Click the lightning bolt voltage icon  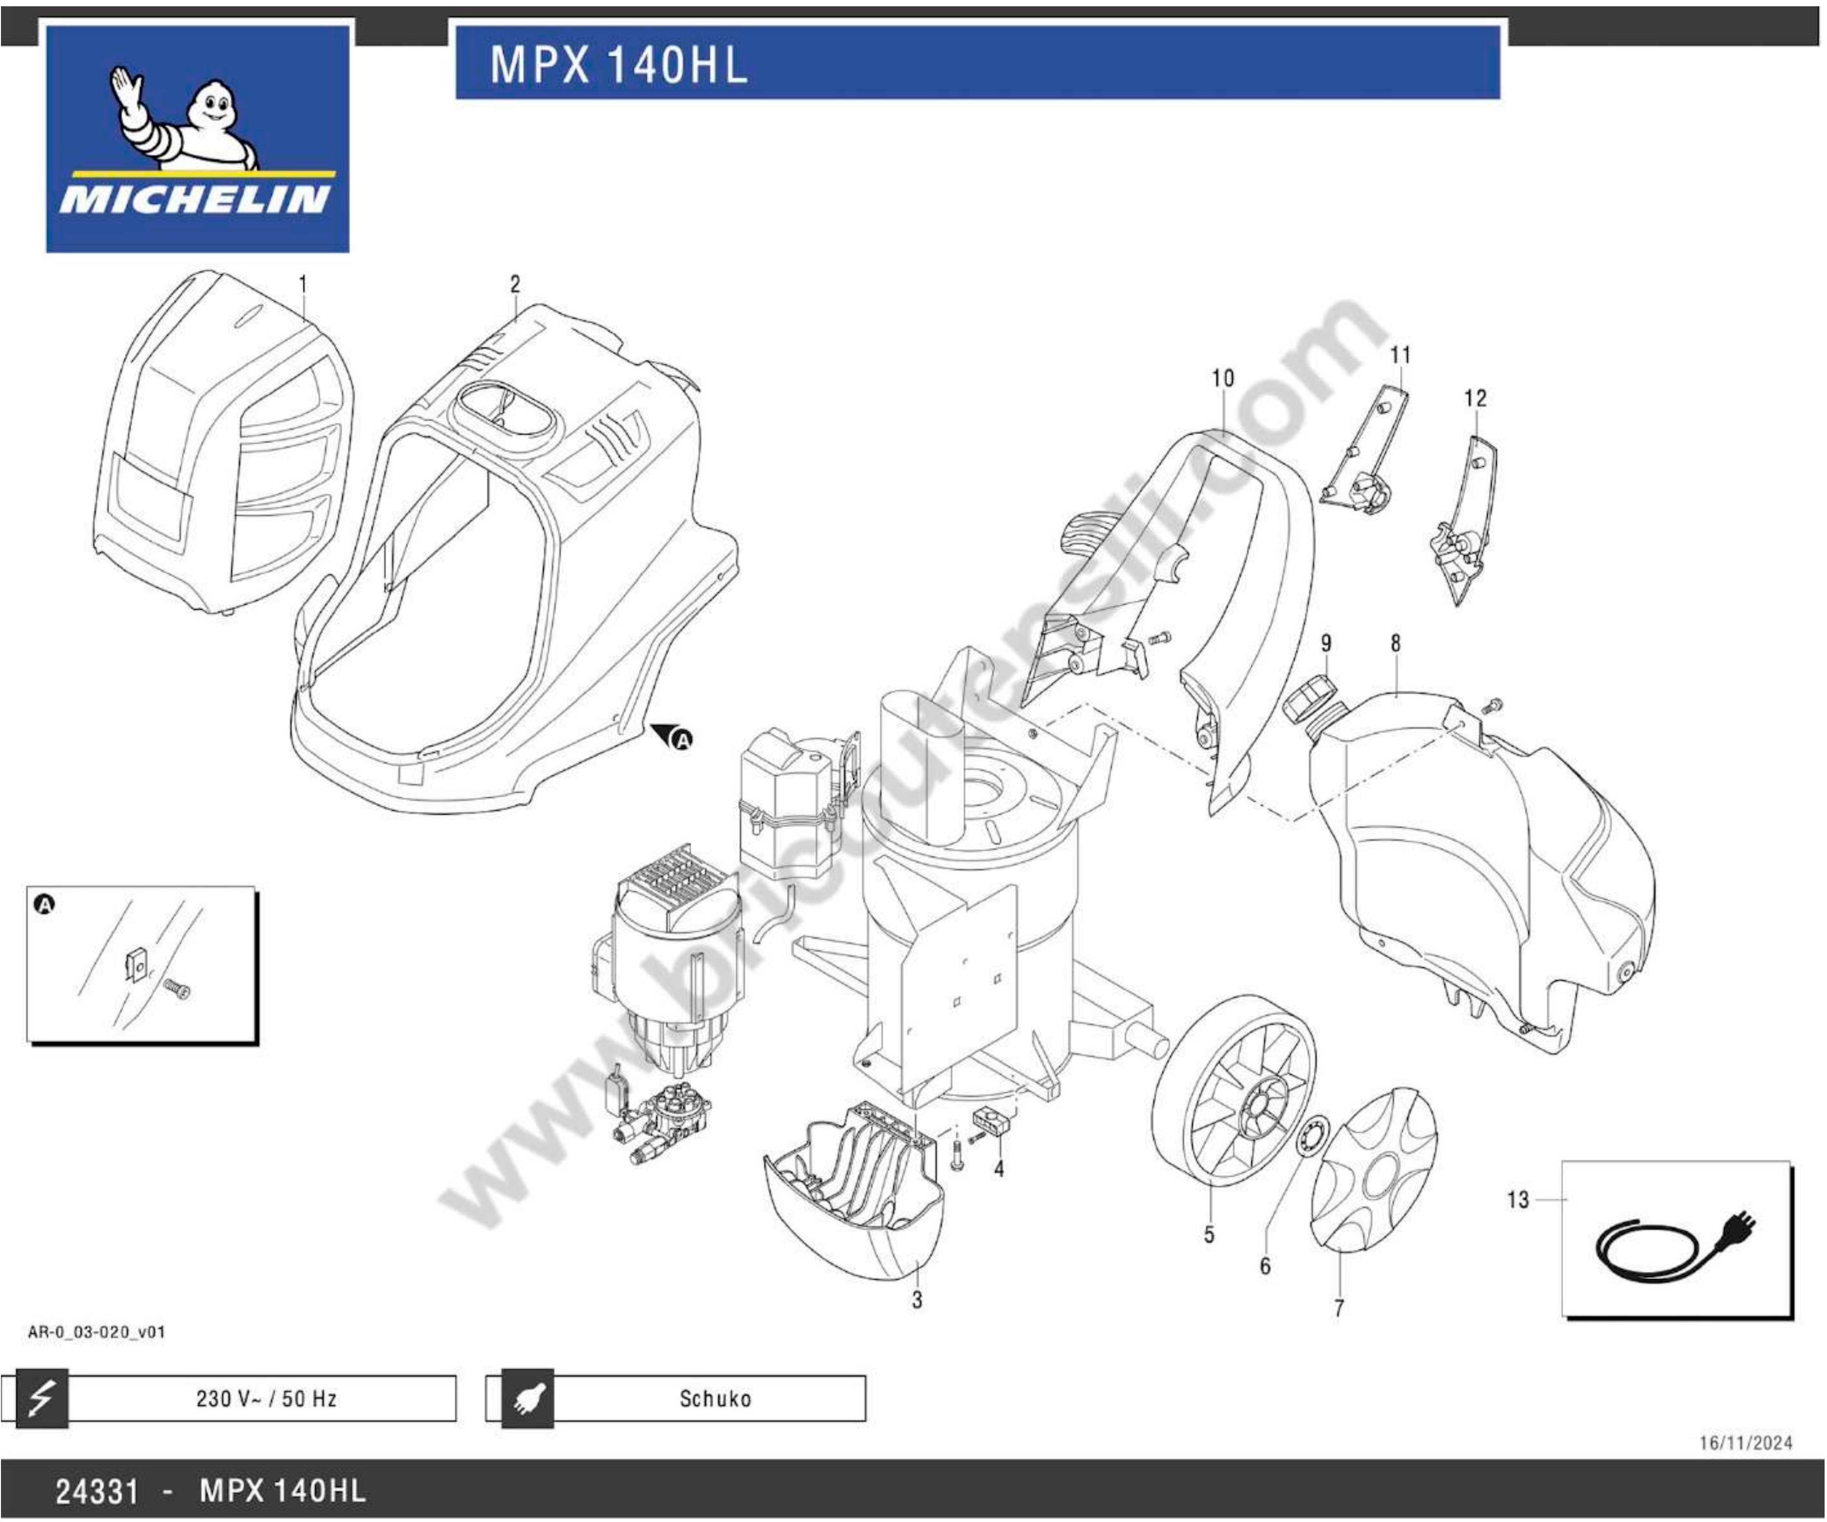(41, 1398)
